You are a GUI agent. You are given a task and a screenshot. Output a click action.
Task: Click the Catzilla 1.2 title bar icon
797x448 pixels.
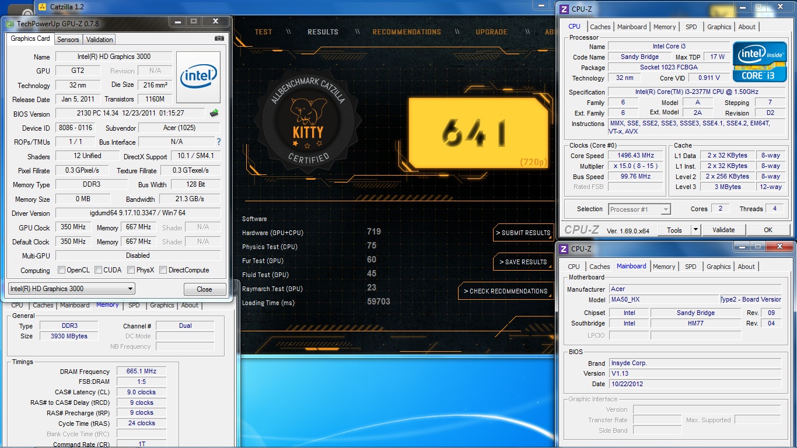coord(42,7)
